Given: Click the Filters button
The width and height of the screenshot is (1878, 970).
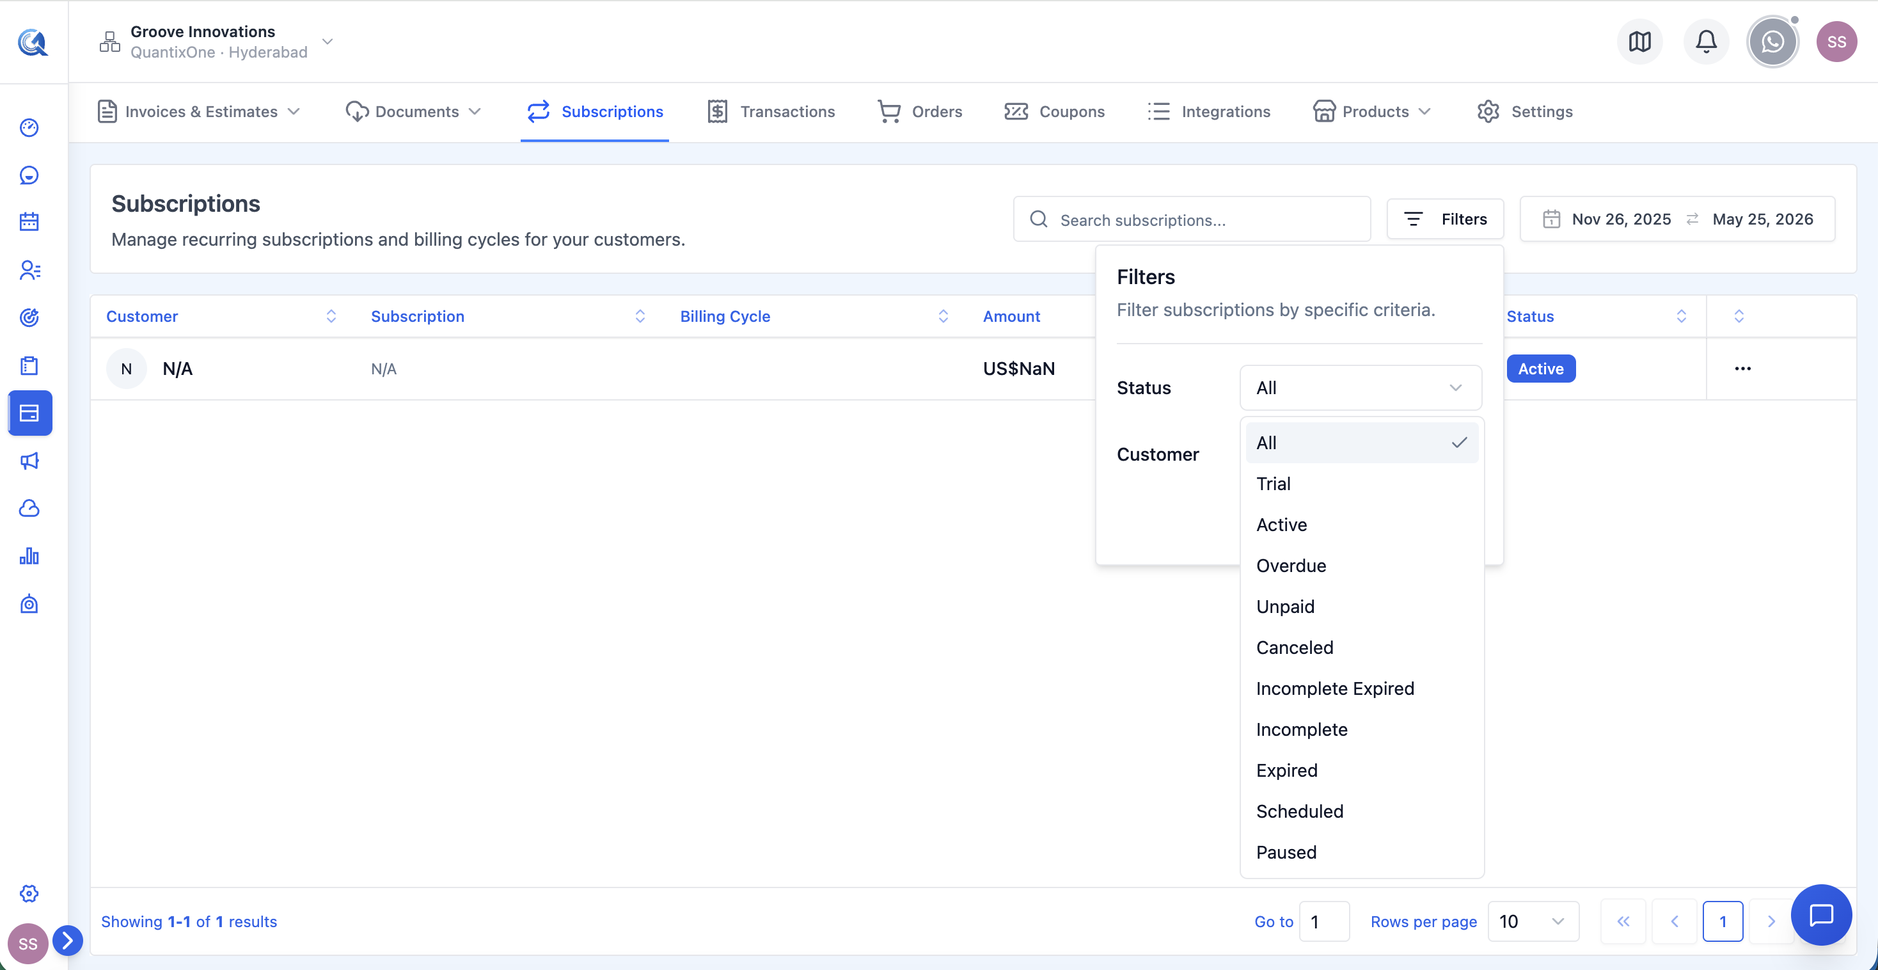Looking at the screenshot, I should point(1445,219).
